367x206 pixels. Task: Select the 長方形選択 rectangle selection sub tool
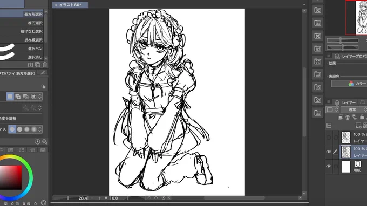[x=22, y=14]
